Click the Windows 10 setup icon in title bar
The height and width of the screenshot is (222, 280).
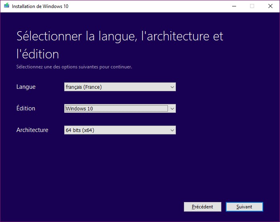(7, 6)
